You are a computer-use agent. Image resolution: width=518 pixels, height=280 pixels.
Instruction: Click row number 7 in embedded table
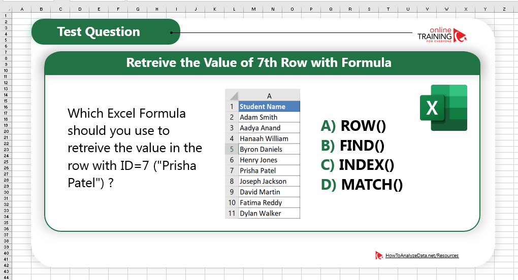coord(232,170)
